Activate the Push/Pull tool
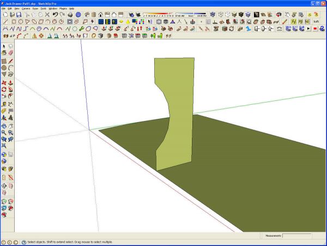The height and width of the screenshot is (246, 327). coord(11,82)
